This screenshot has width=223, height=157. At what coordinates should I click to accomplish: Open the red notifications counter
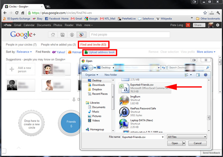(x=188, y=25)
